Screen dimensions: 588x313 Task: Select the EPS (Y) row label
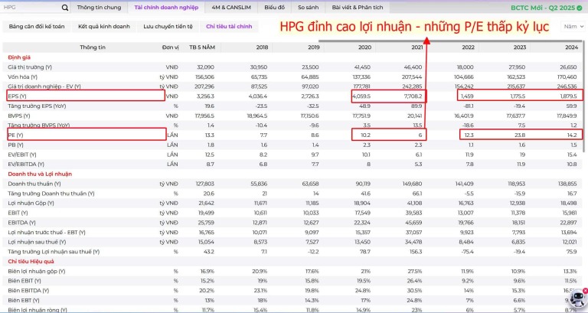point(17,96)
